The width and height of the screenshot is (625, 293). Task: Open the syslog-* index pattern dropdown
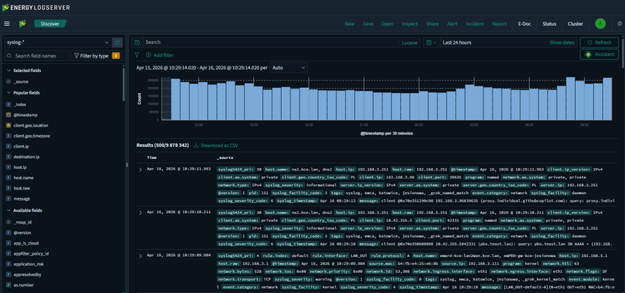click(56, 43)
